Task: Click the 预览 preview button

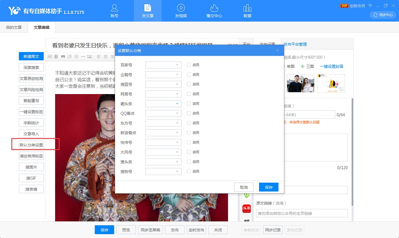Action: tap(126, 230)
